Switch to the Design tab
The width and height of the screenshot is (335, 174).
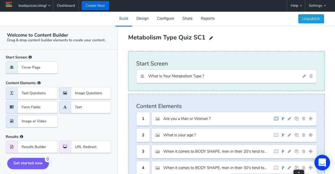click(142, 18)
